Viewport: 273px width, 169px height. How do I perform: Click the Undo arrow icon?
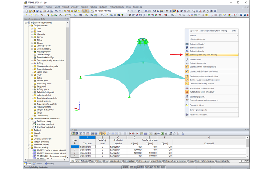(x=56, y=11)
